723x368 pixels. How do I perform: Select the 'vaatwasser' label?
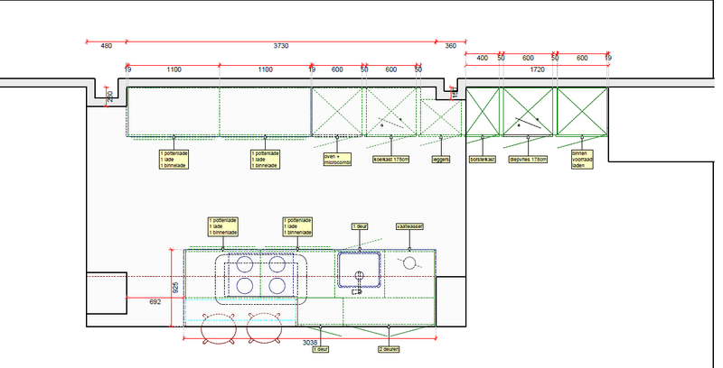[409, 226]
